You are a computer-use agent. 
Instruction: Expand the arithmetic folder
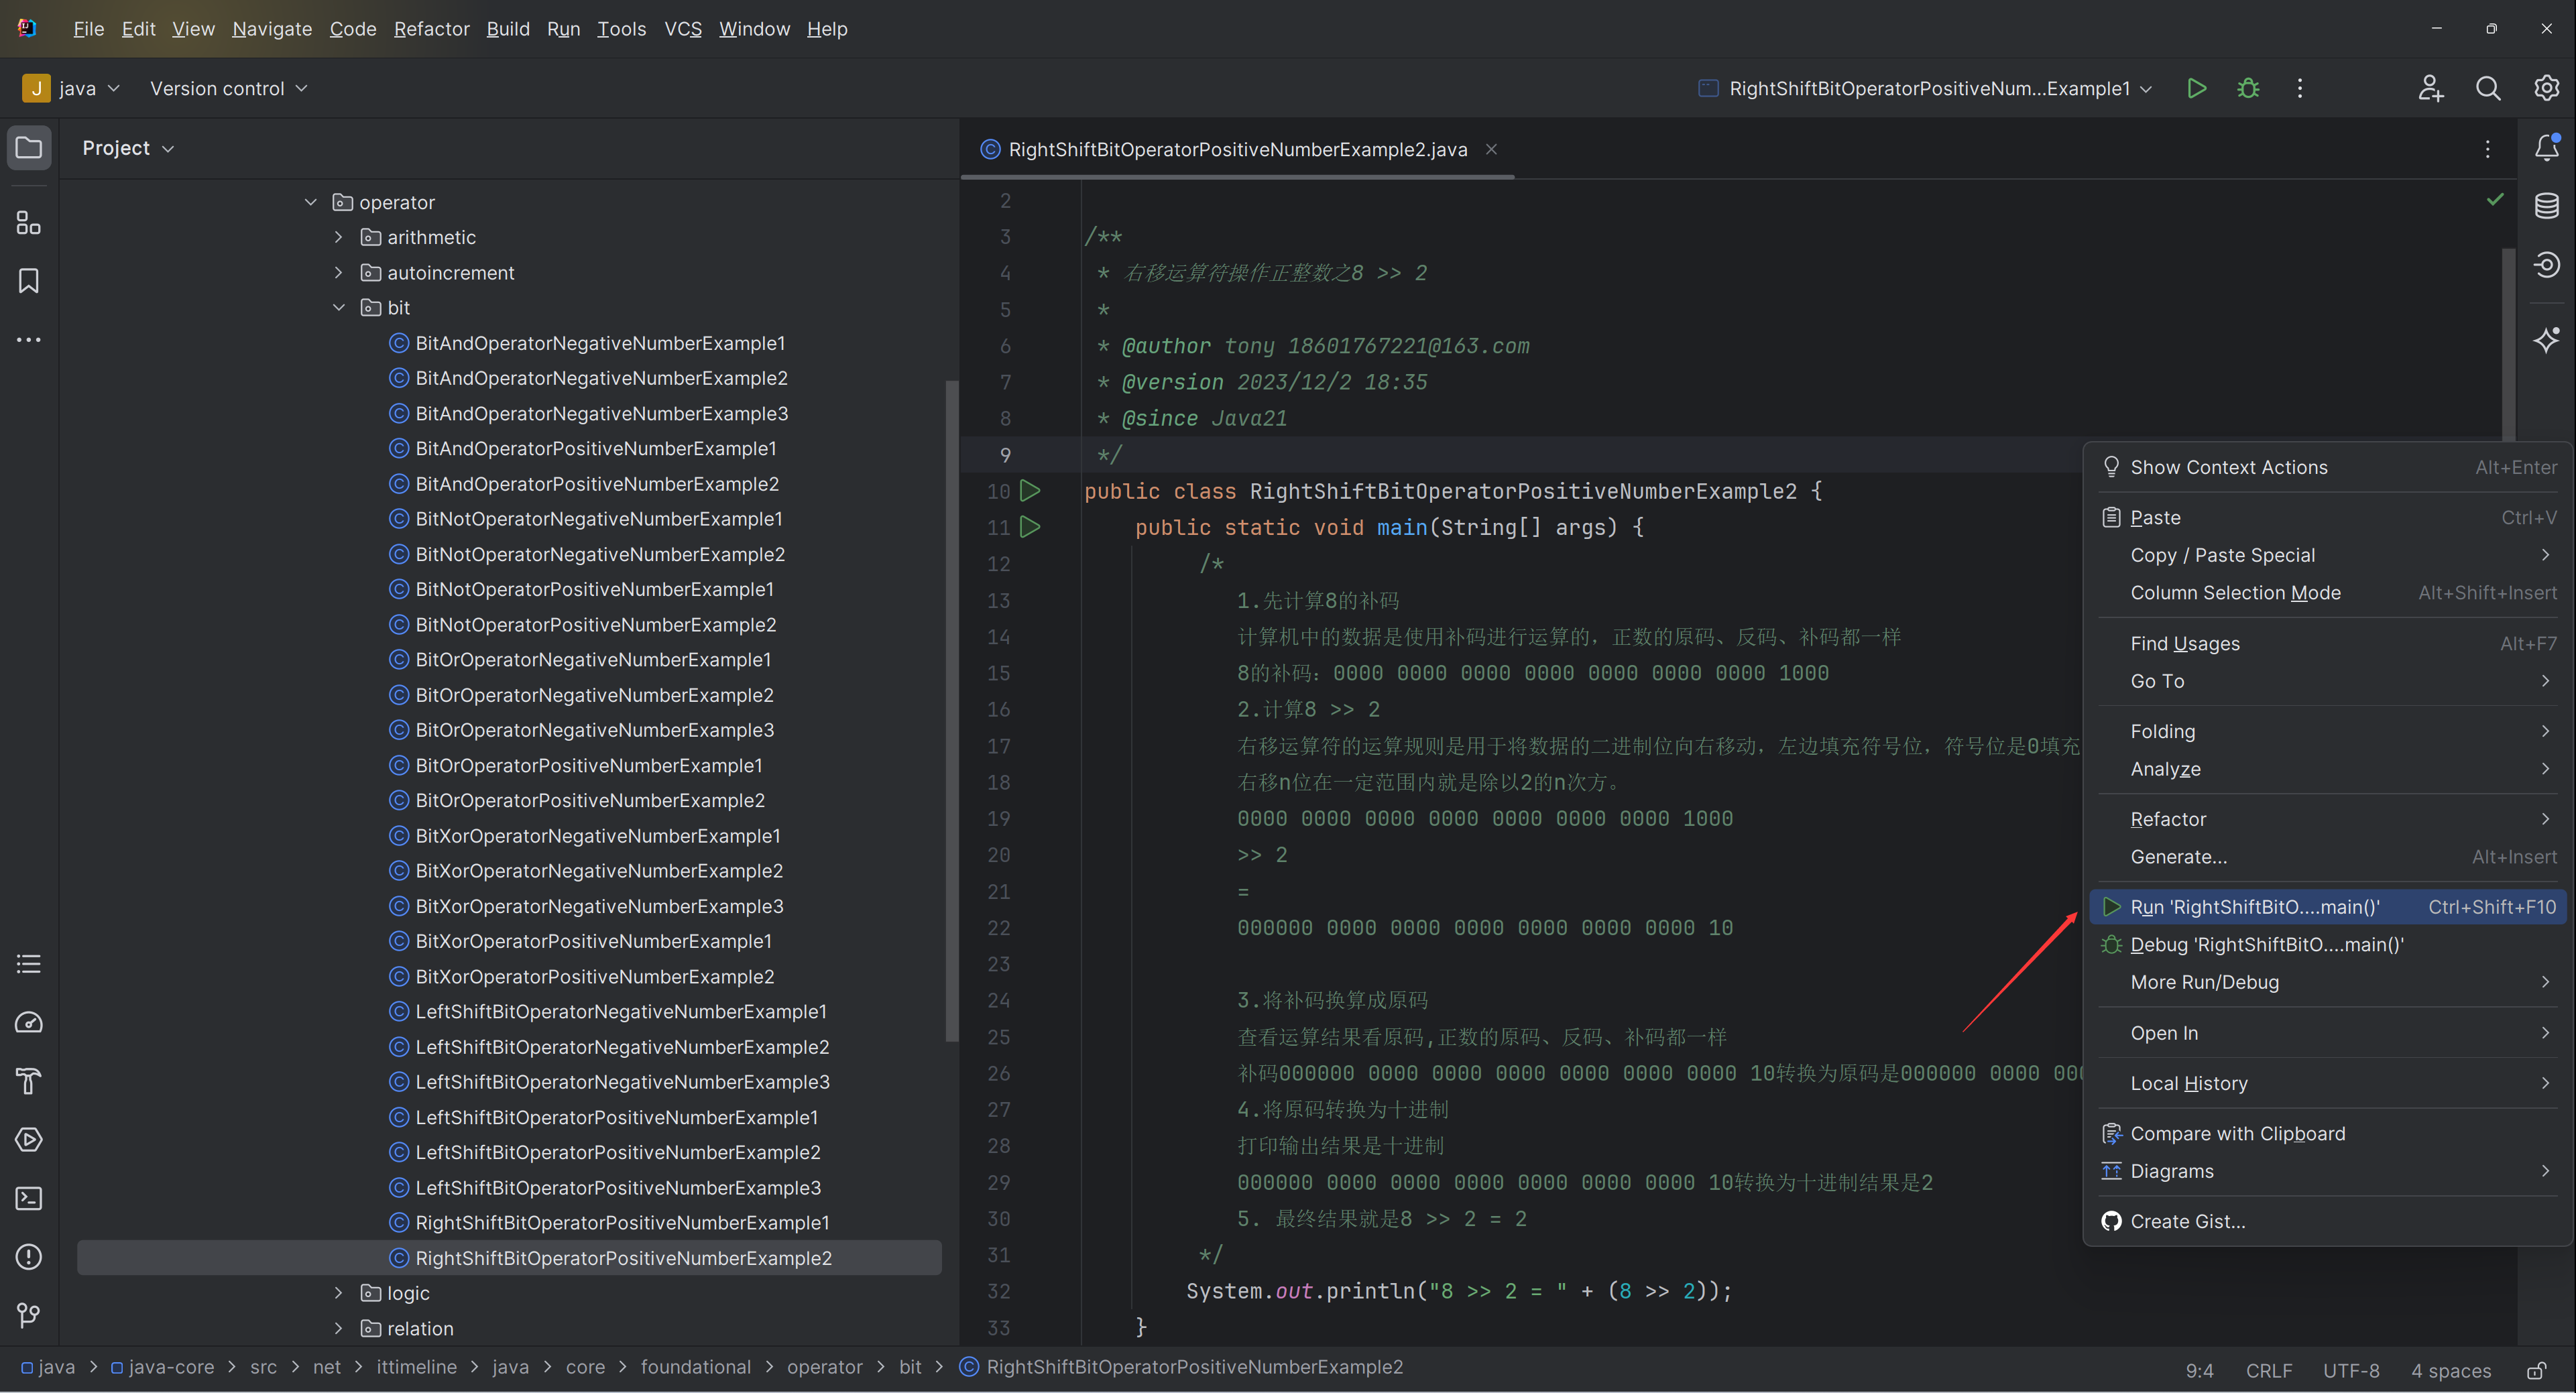click(338, 237)
